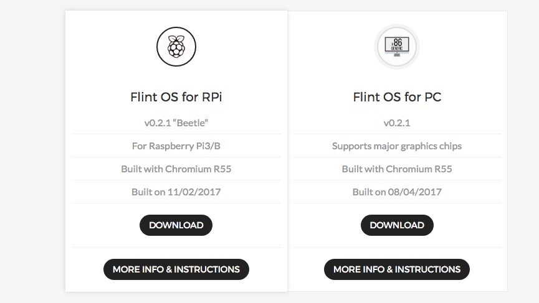Click the v0.2.1 "Beetle" version text

176,123
